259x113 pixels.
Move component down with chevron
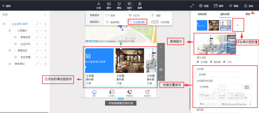point(161,55)
